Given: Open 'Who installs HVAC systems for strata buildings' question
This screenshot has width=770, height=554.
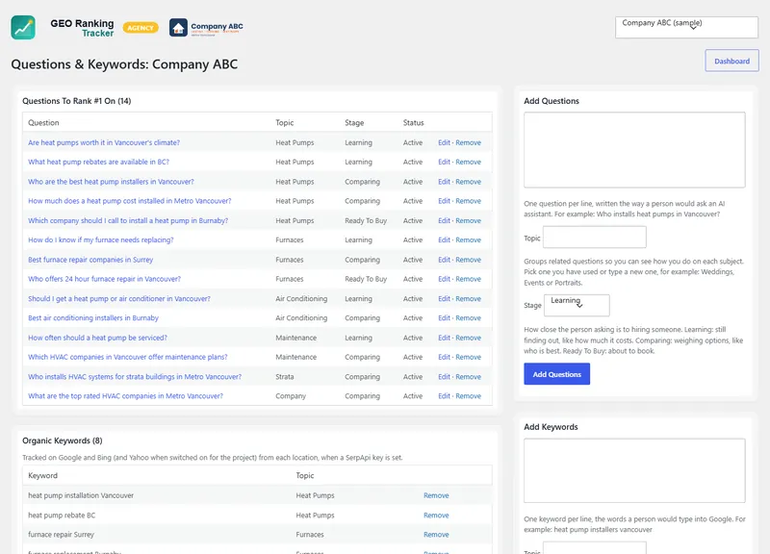Looking at the screenshot, I should [x=135, y=377].
